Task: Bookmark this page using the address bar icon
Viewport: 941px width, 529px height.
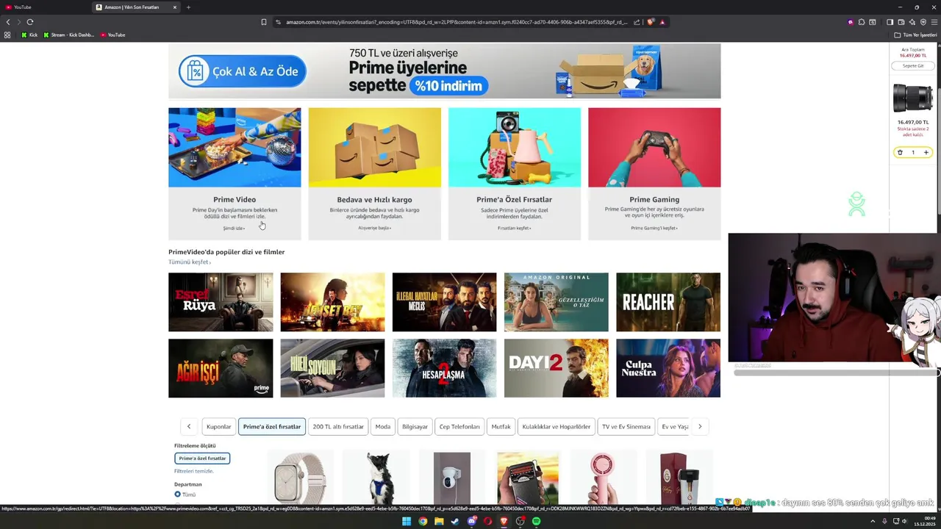Action: pos(264,22)
